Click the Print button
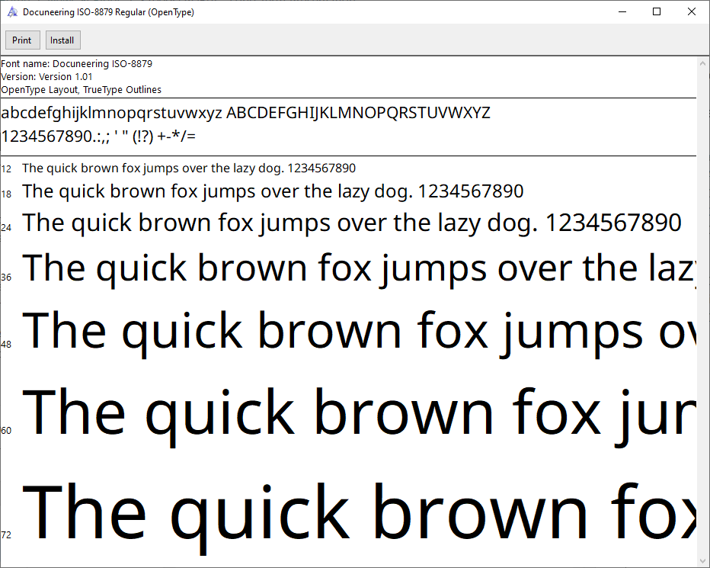 [22, 40]
